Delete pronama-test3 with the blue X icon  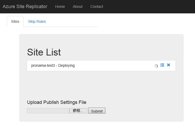[x=168, y=65]
